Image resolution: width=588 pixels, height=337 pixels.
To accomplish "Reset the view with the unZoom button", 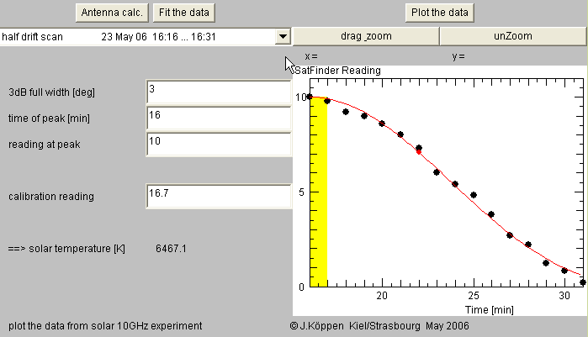I will coord(512,36).
